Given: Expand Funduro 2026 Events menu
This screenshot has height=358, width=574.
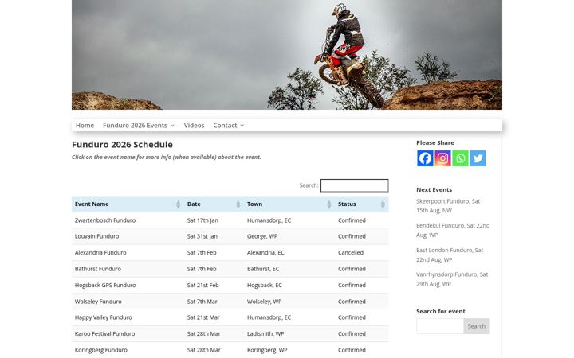Looking at the screenshot, I should coord(139,126).
